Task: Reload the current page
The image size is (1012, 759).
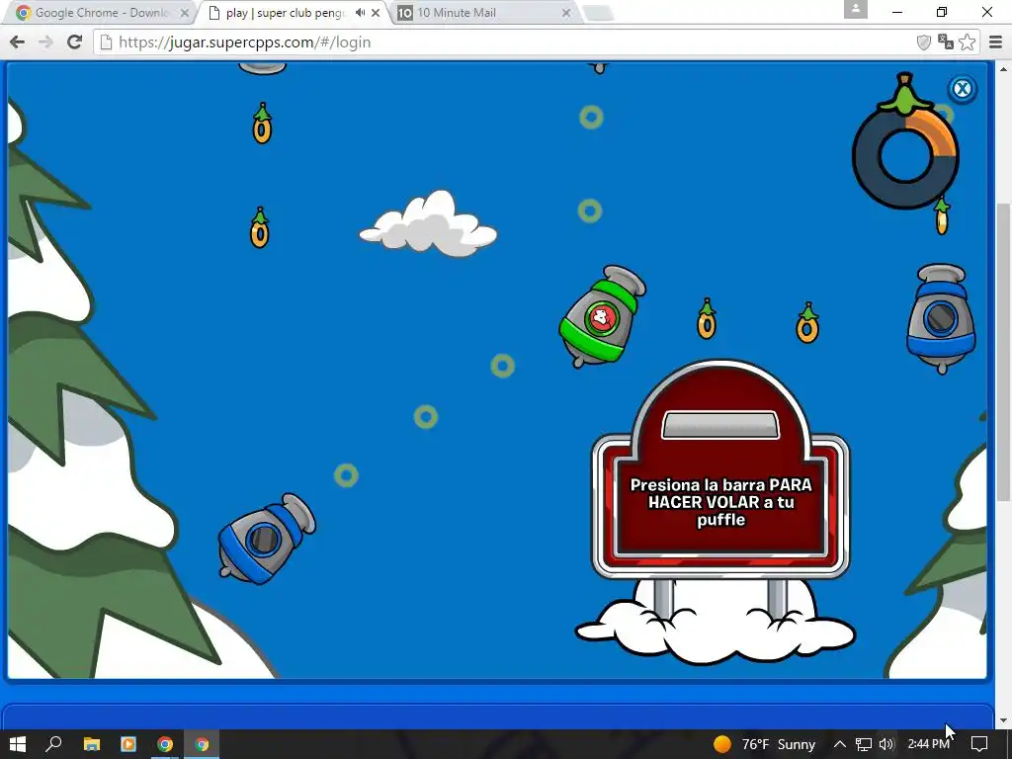Action: pos(74,42)
